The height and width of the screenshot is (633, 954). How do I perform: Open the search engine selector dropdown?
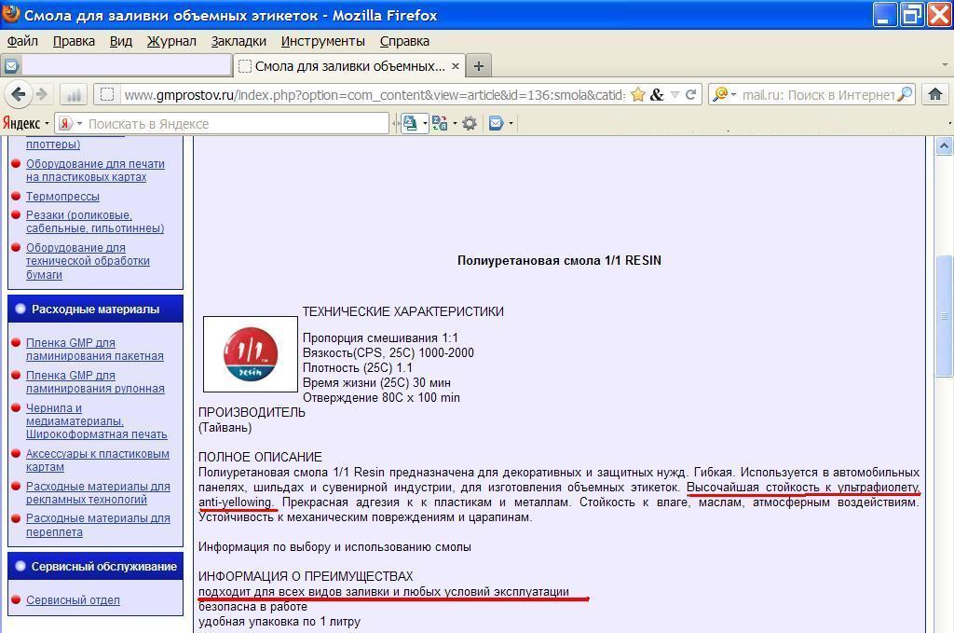coord(724,94)
